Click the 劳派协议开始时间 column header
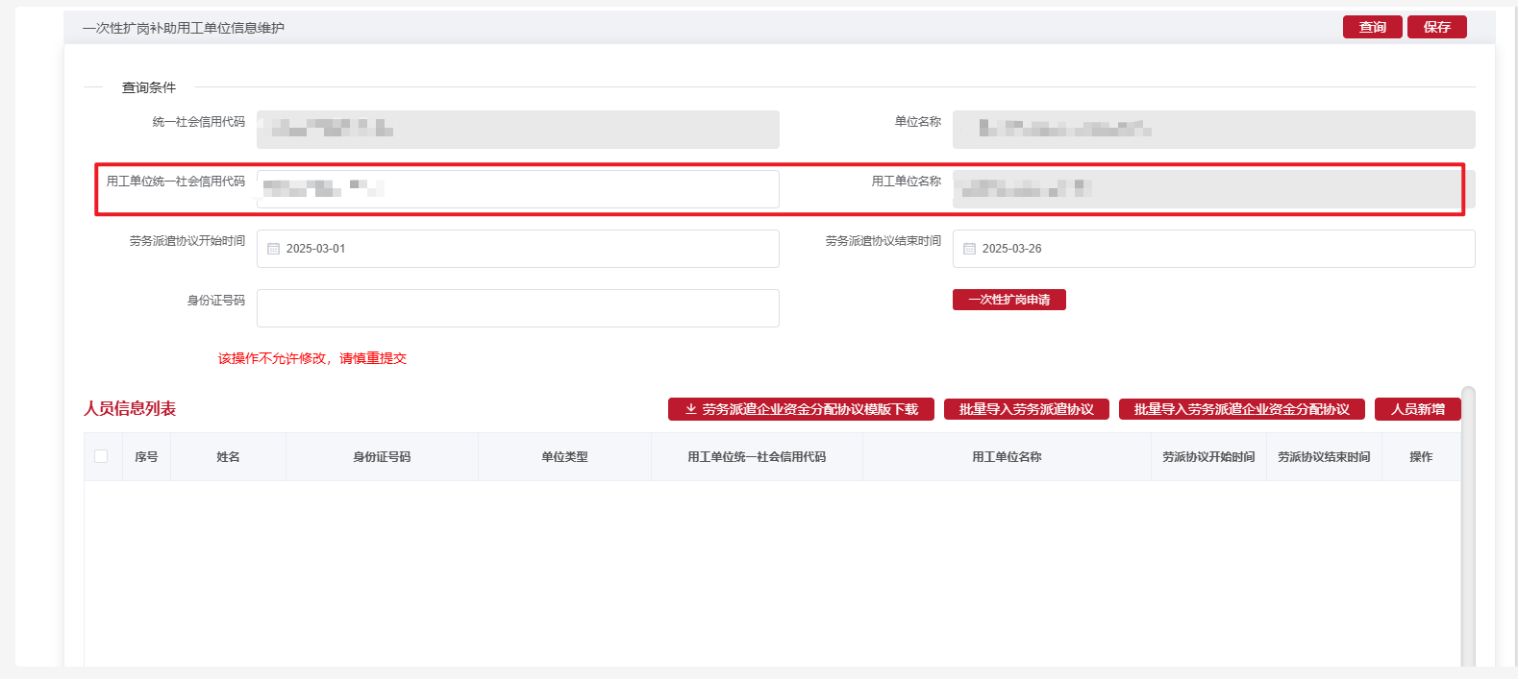 tap(1208, 457)
